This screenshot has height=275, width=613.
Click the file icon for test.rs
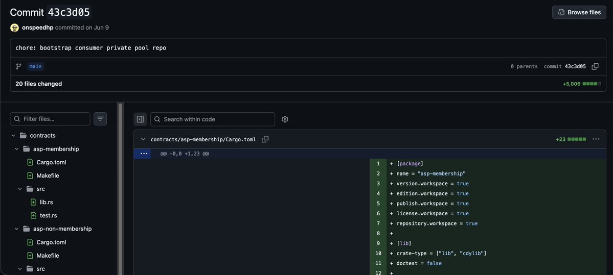click(x=34, y=215)
